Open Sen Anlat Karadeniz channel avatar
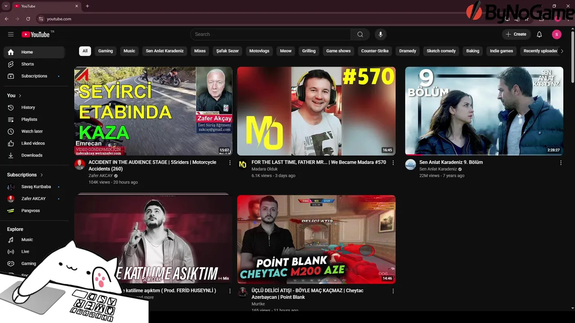Viewport: 575px width, 323px height. pyautogui.click(x=411, y=164)
